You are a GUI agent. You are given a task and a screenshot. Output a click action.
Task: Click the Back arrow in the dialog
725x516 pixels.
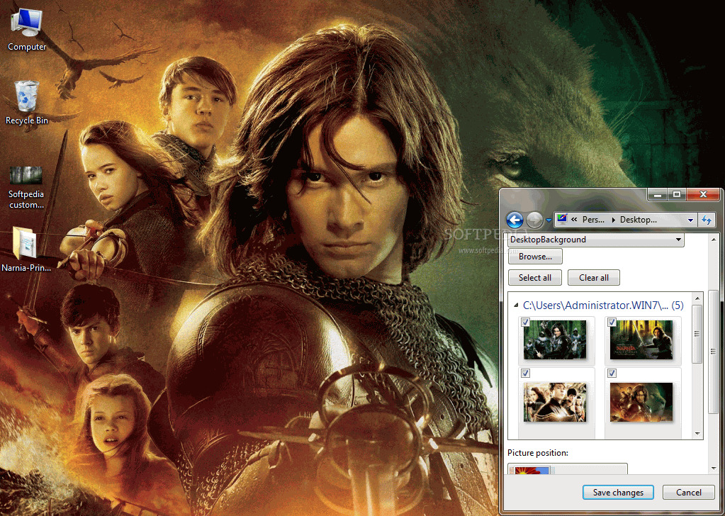(515, 220)
